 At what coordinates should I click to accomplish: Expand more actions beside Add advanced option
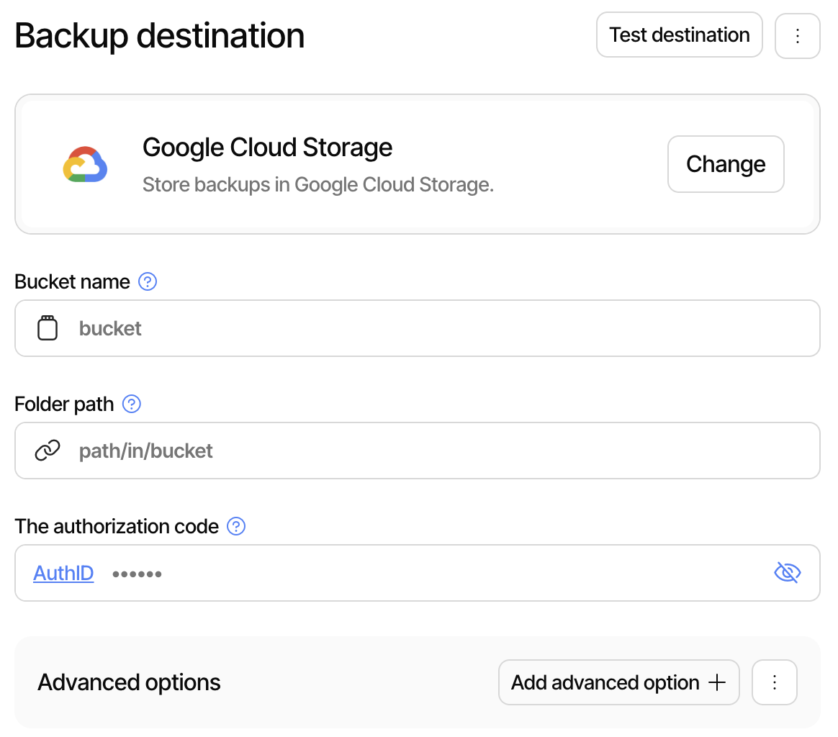point(774,682)
